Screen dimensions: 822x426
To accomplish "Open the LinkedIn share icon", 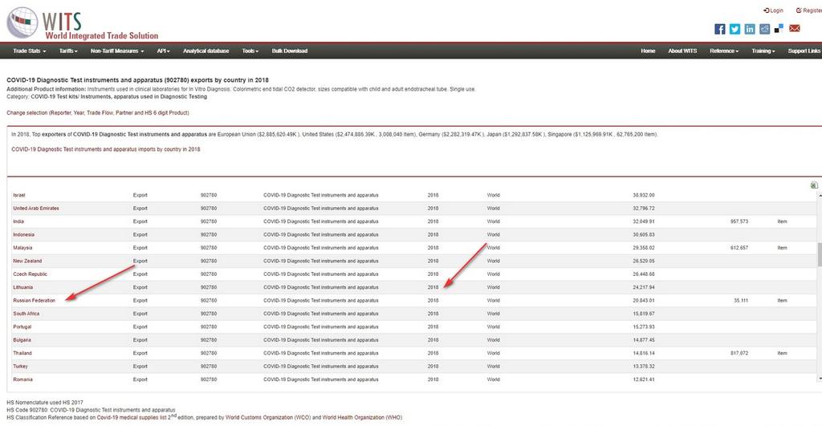I will point(750,29).
